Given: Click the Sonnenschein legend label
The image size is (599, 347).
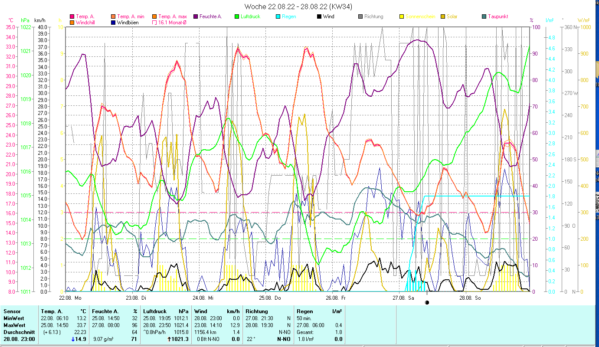Looking at the screenshot, I should (419, 16).
